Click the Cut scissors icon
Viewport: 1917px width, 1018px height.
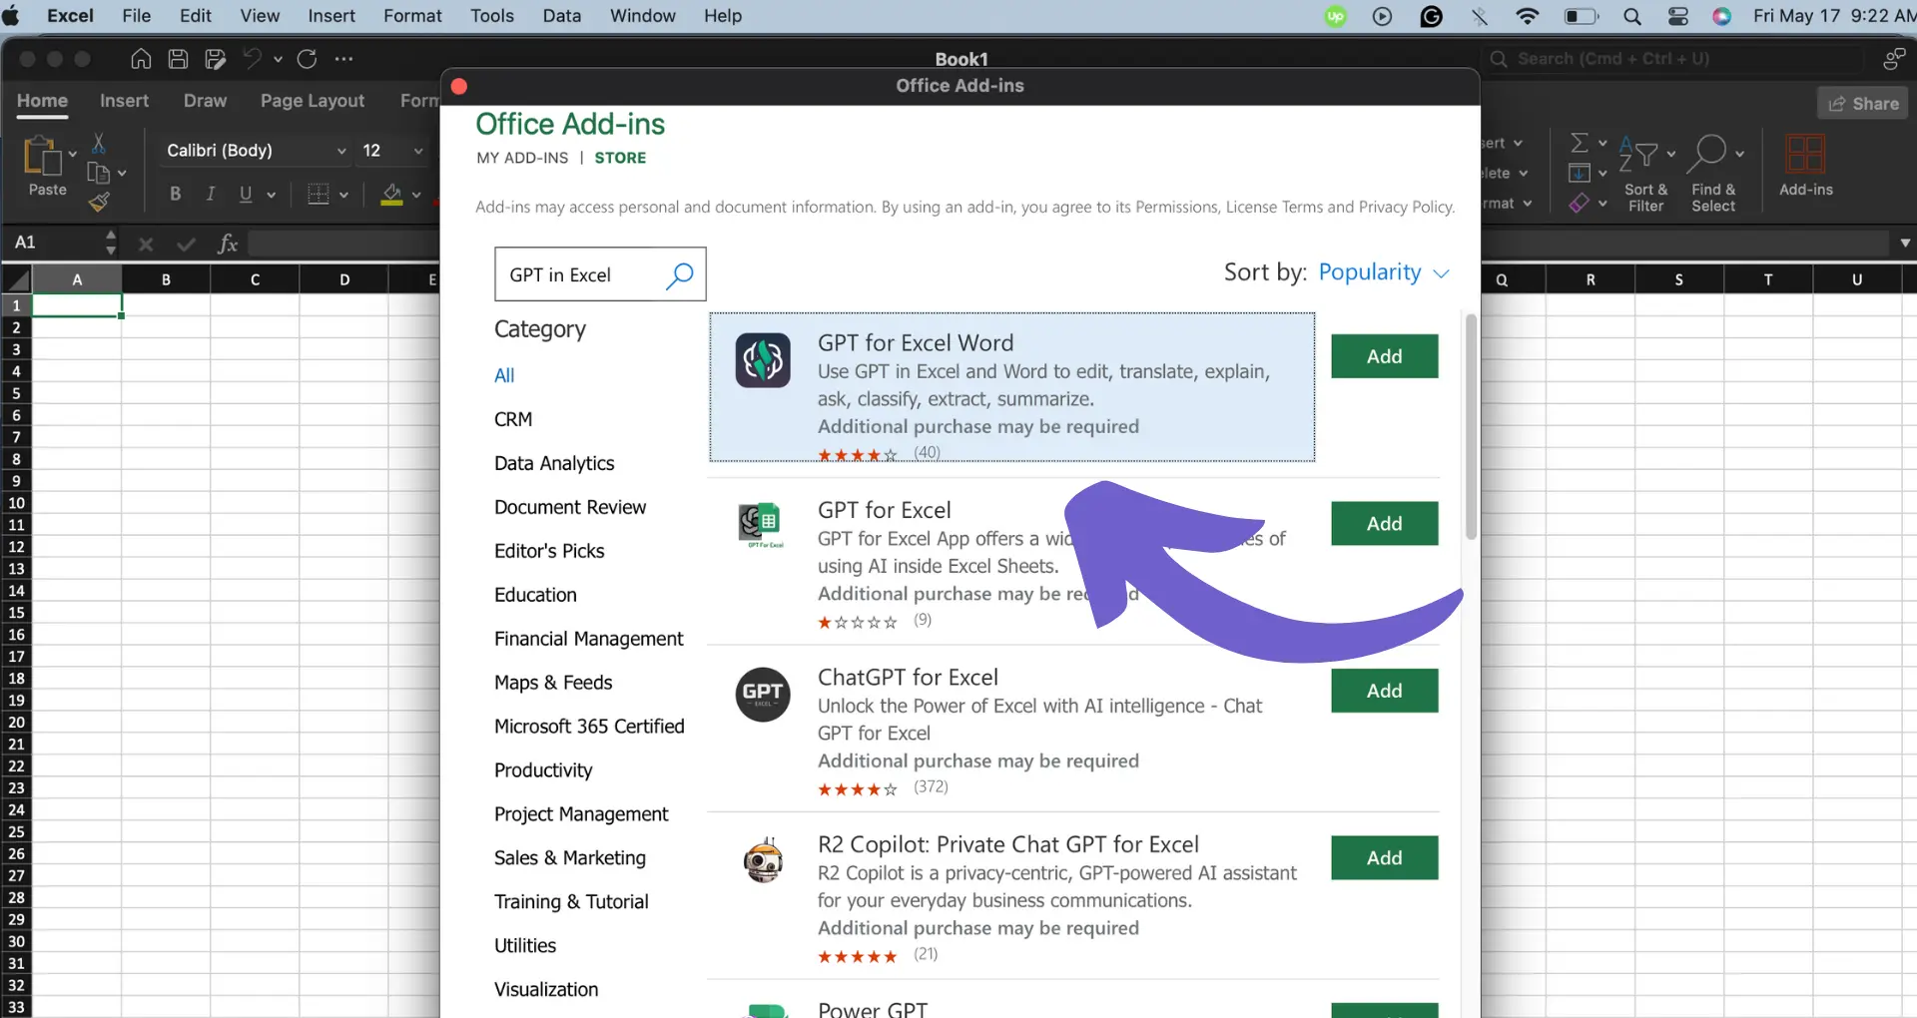tap(101, 145)
